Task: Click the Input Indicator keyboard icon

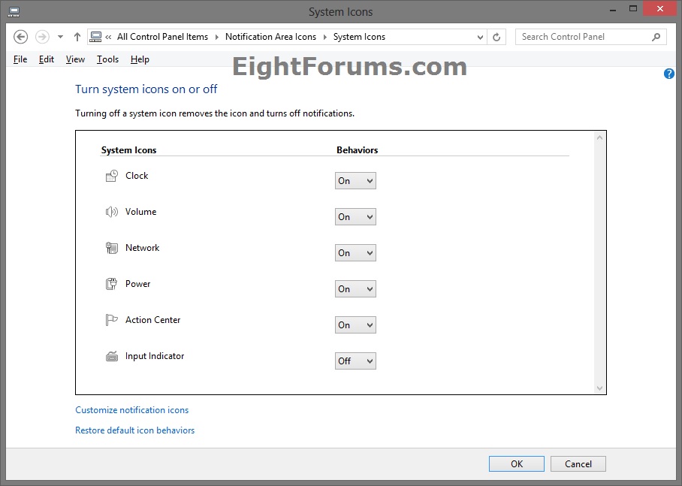Action: tap(112, 356)
